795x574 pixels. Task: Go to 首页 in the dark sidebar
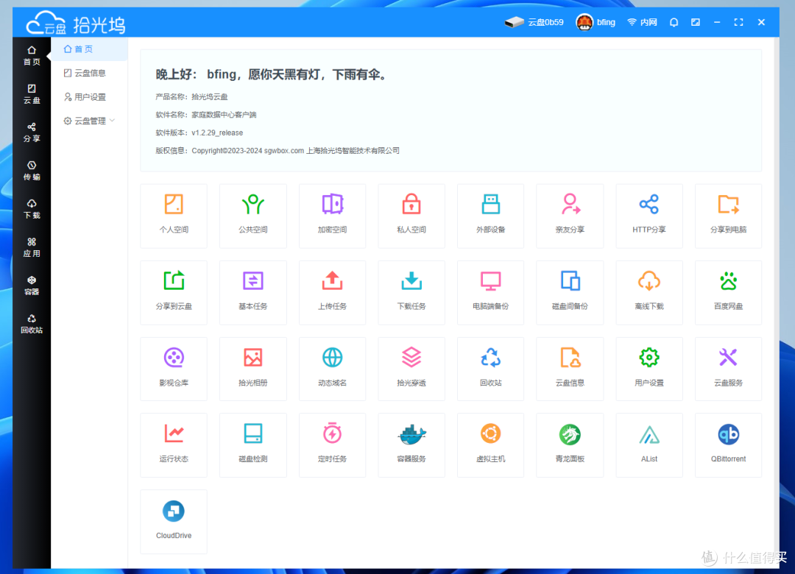pyautogui.click(x=32, y=56)
